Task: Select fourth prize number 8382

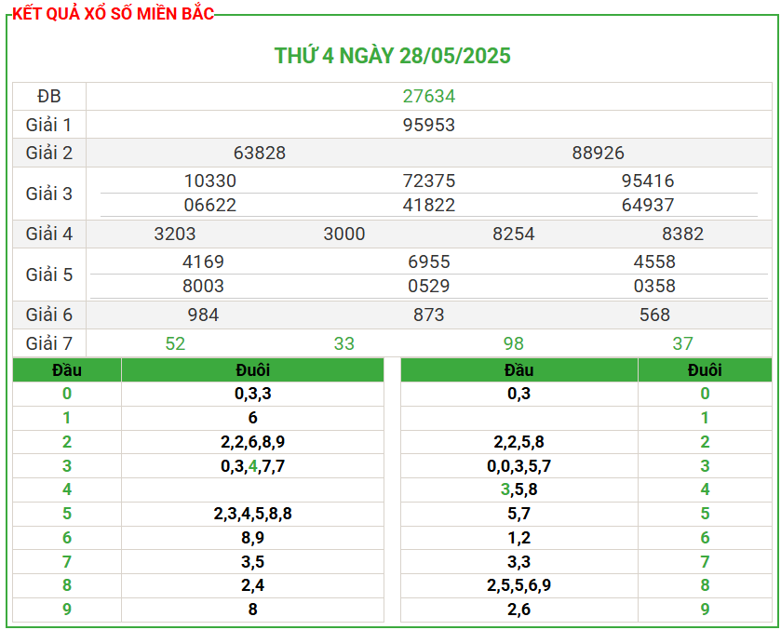Action: click(x=683, y=234)
